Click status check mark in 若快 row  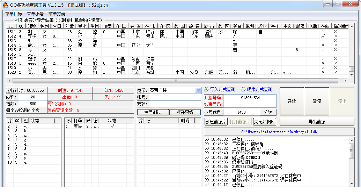(112, 126)
